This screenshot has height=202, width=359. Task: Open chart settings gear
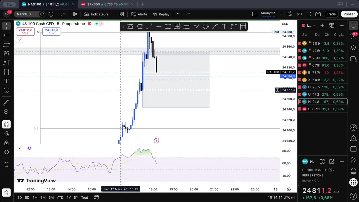[299, 14]
